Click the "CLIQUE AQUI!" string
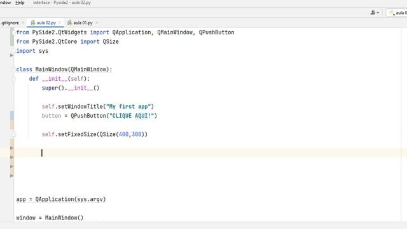This screenshot has height=229, width=407. point(132,116)
